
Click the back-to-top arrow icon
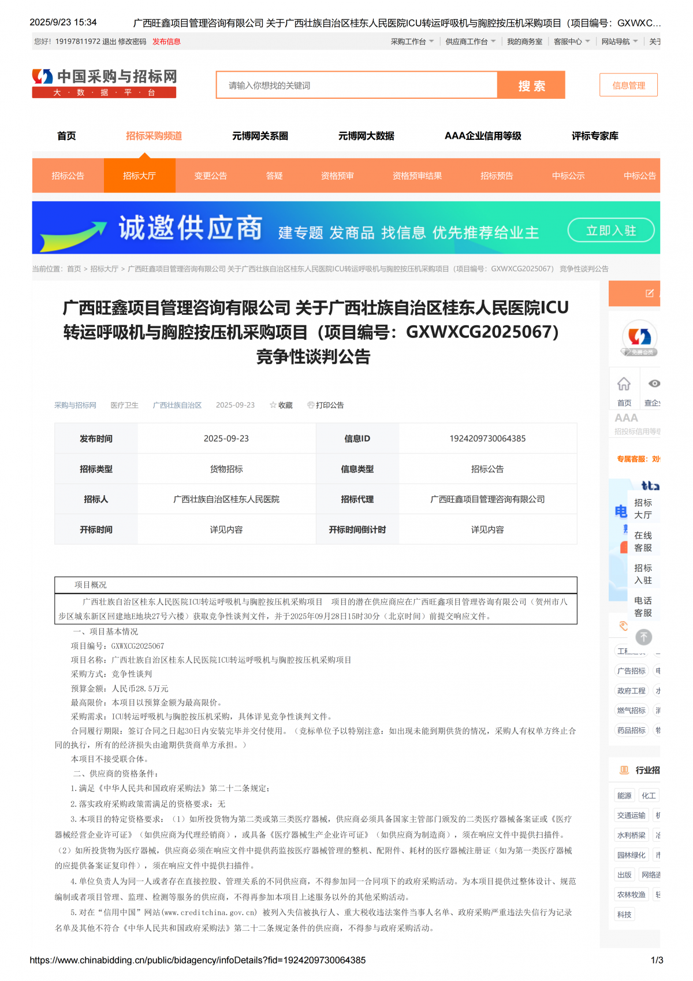click(x=644, y=637)
